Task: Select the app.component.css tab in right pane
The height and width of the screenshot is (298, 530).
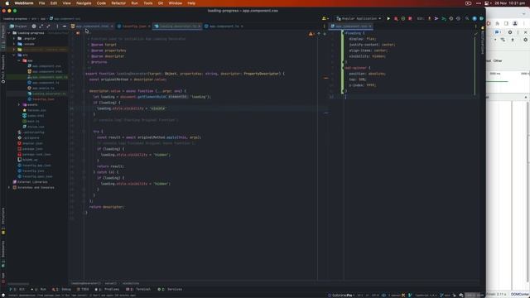Action: (351, 26)
